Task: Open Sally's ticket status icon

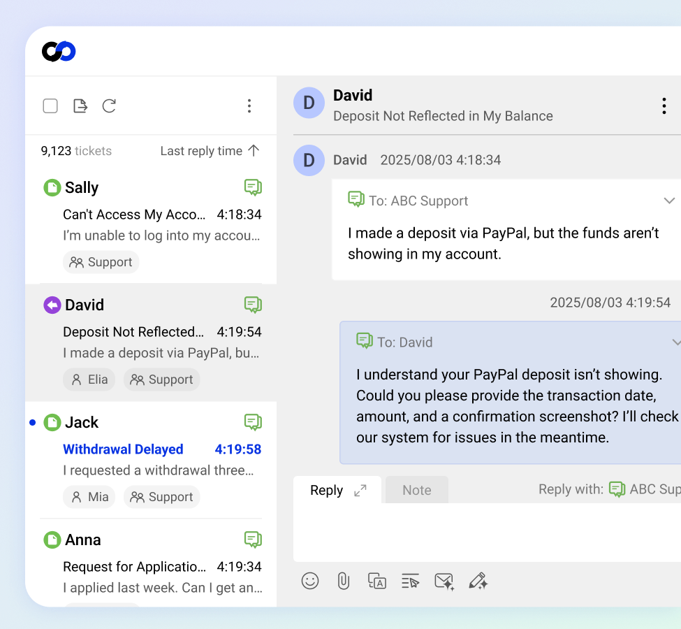Action: (x=52, y=188)
